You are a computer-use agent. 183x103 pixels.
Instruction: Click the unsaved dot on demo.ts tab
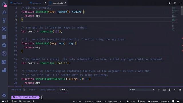45,3
